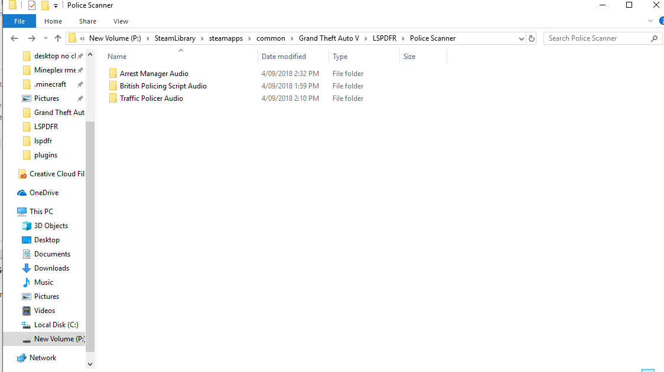
Task: Select British Policing Script Audio folder icon
Action: [x=113, y=86]
